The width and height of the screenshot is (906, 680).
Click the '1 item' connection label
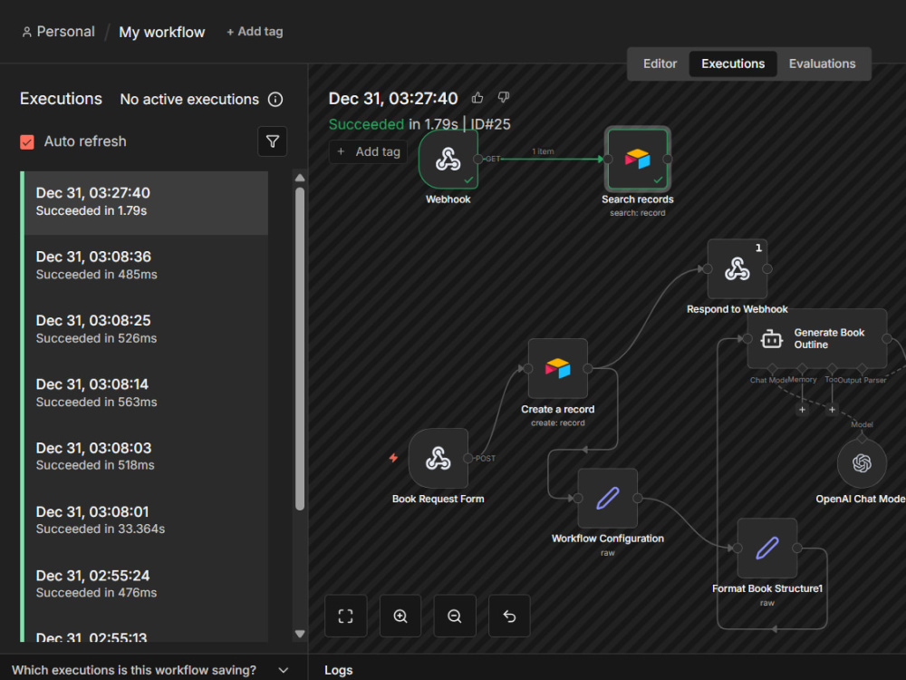(543, 151)
